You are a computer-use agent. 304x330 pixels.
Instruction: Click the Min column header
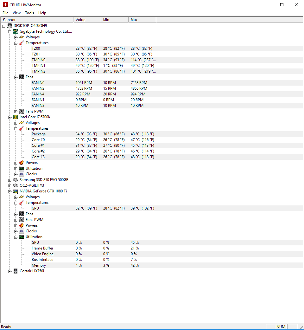(x=115, y=20)
